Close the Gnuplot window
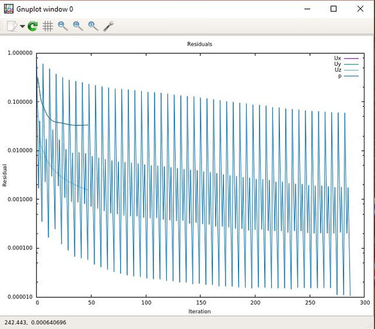 click(x=360, y=9)
